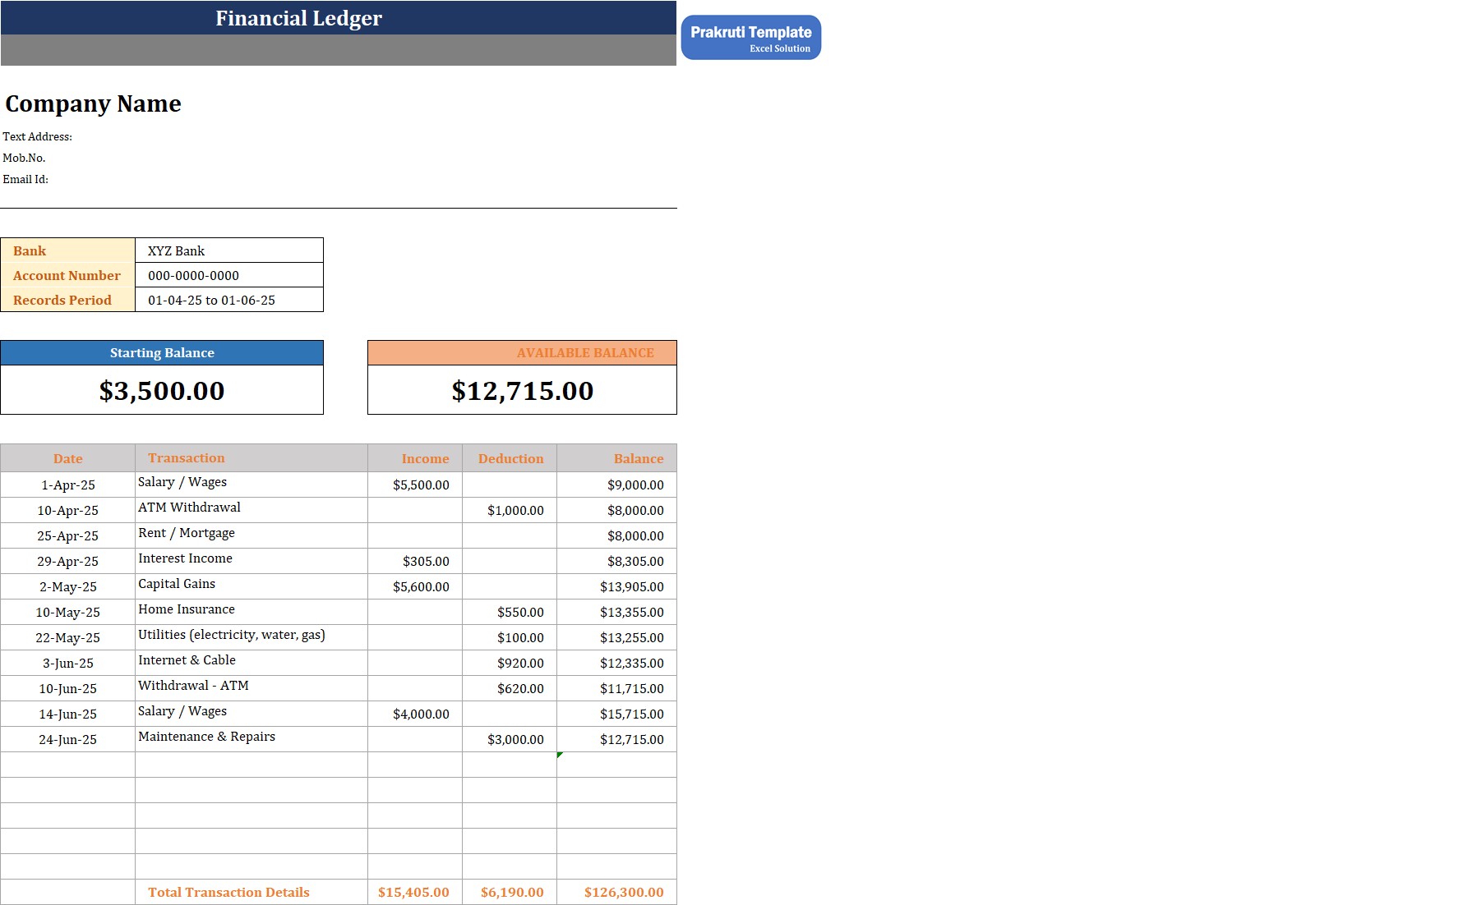Viewport: 1472px width, 905px height.
Task: Select the $8,305.00 balance cell
Action: coord(616,561)
